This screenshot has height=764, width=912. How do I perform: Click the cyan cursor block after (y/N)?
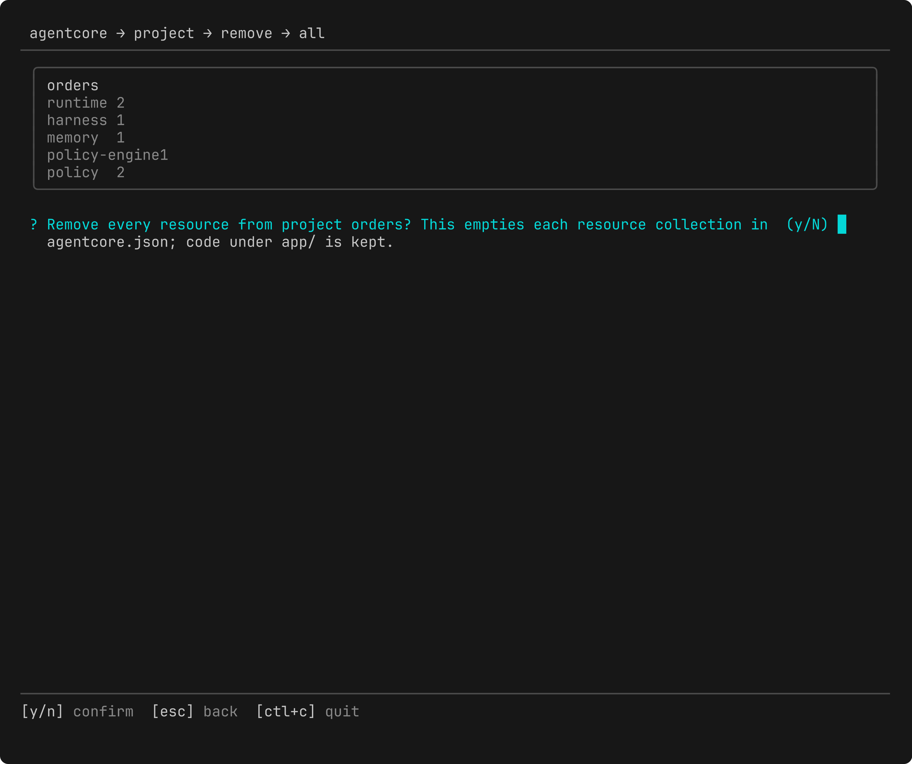(x=842, y=224)
